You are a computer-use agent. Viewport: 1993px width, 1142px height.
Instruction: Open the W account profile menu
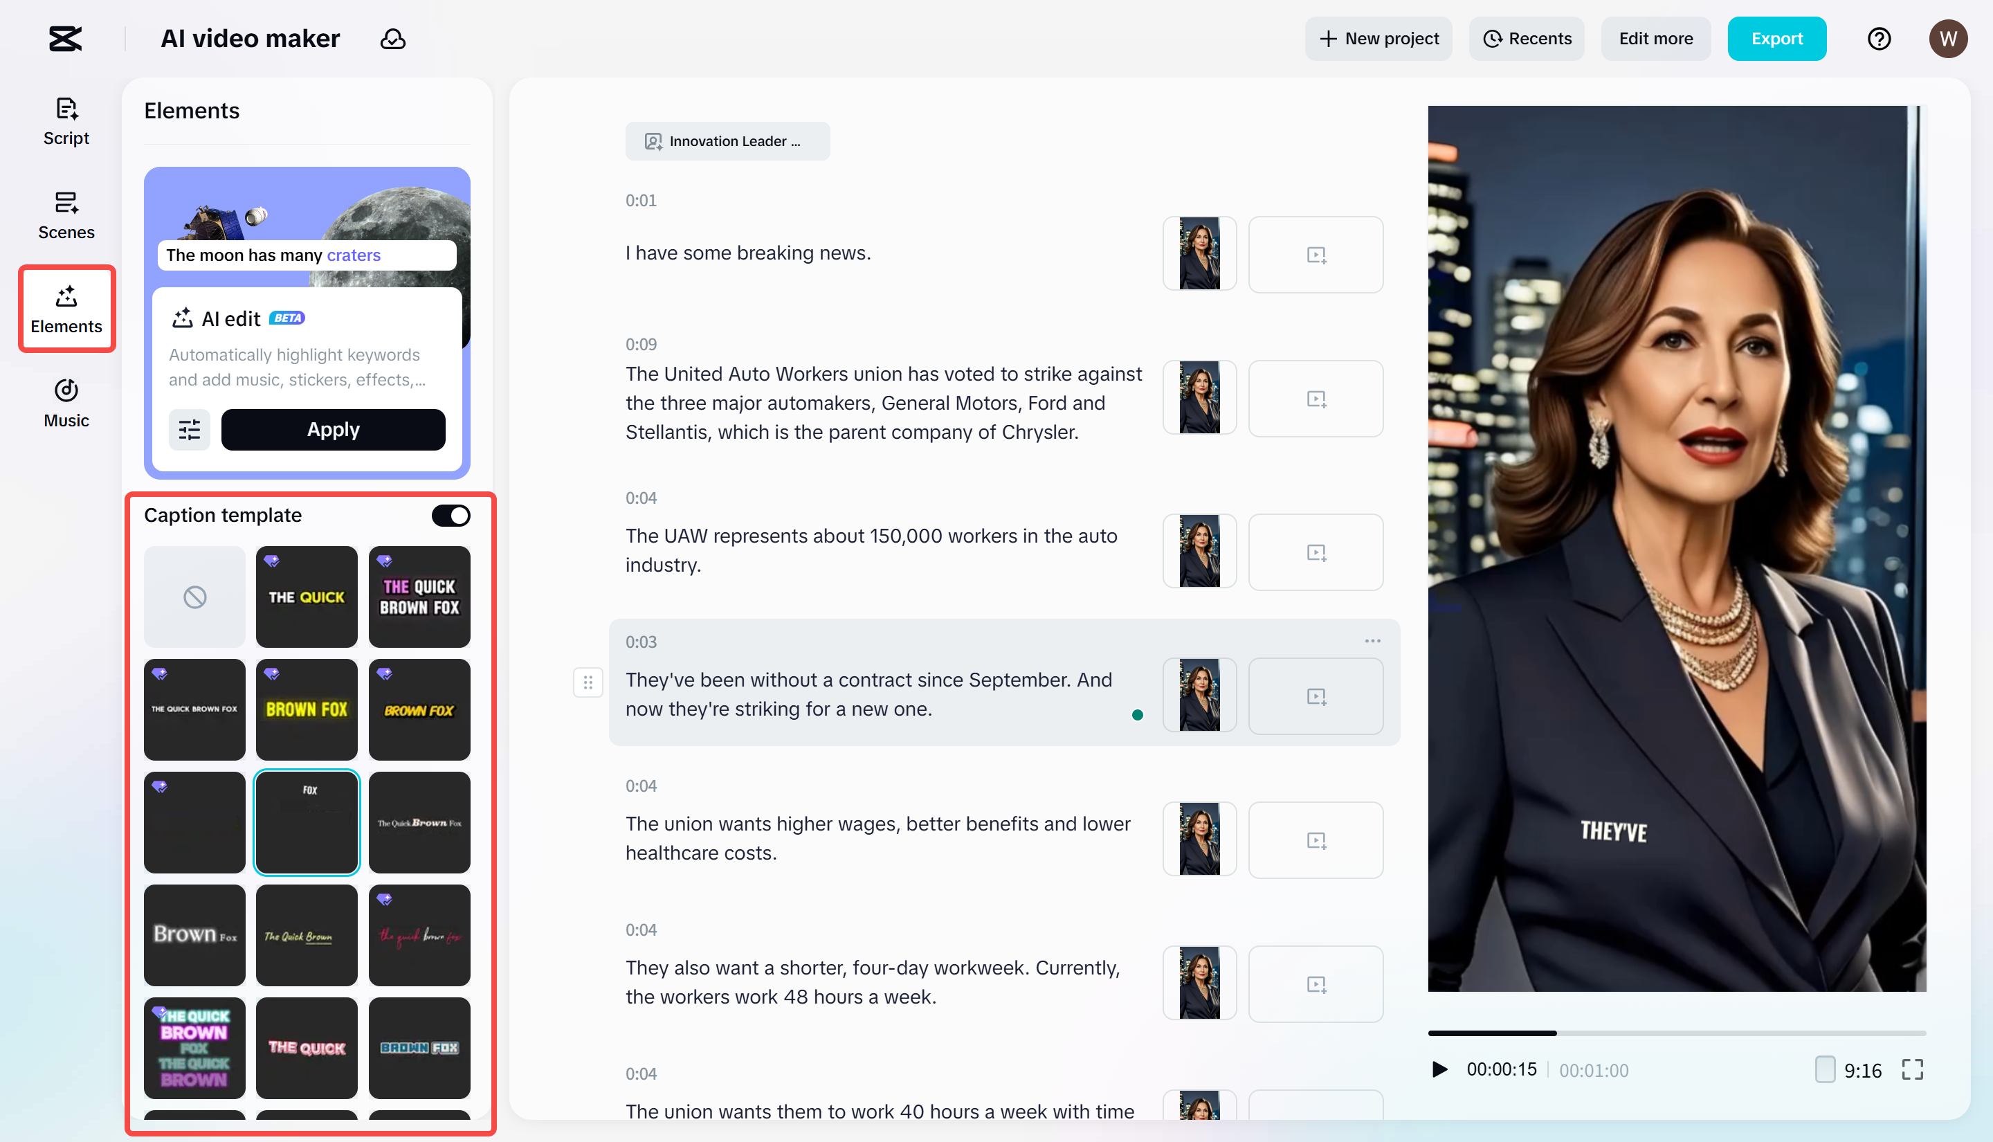click(x=1948, y=39)
